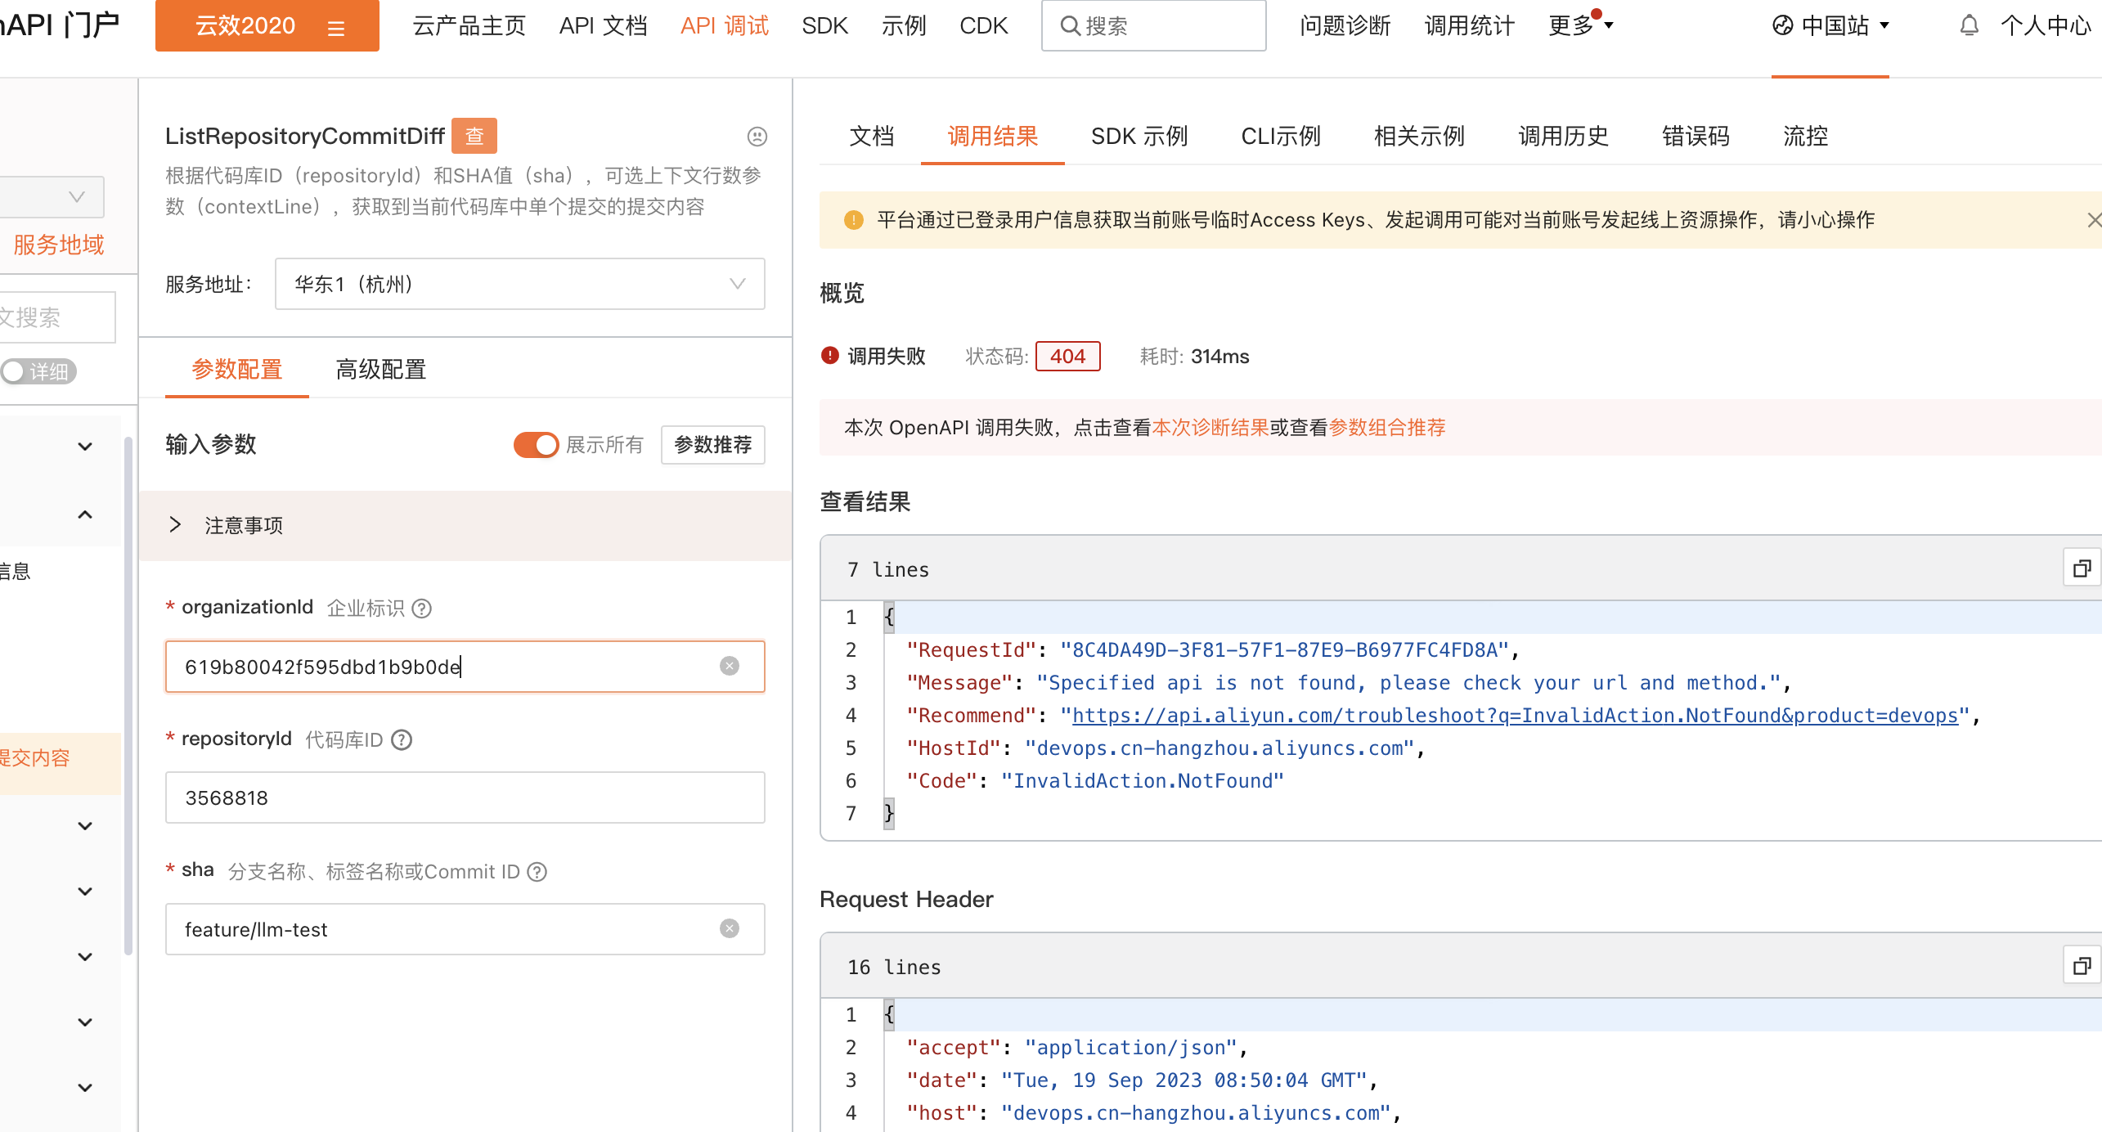Screen dimensions: 2102x1132
Task: Click the 404 status code badge
Action: [1067, 357]
